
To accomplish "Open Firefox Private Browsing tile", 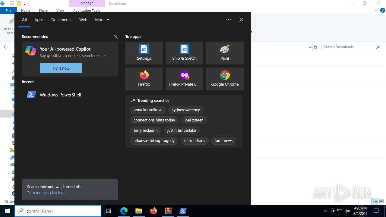I will (x=184, y=79).
